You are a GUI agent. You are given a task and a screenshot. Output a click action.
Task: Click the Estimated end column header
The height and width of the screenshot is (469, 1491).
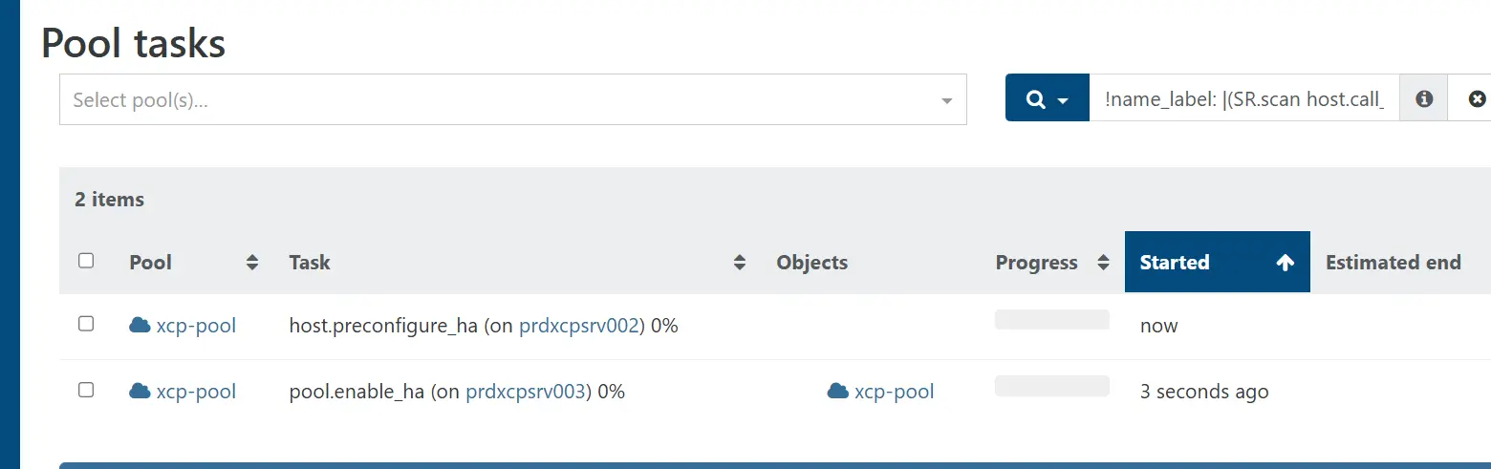pos(1393,263)
